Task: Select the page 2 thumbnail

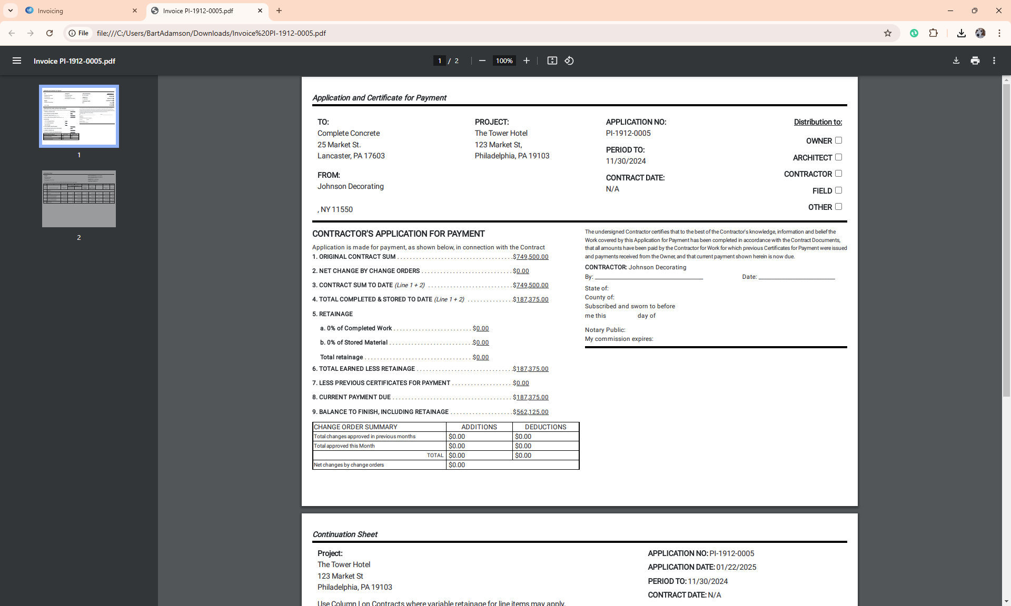Action: coord(79,199)
